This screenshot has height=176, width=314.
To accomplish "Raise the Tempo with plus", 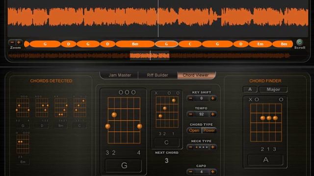I will point(212,114).
